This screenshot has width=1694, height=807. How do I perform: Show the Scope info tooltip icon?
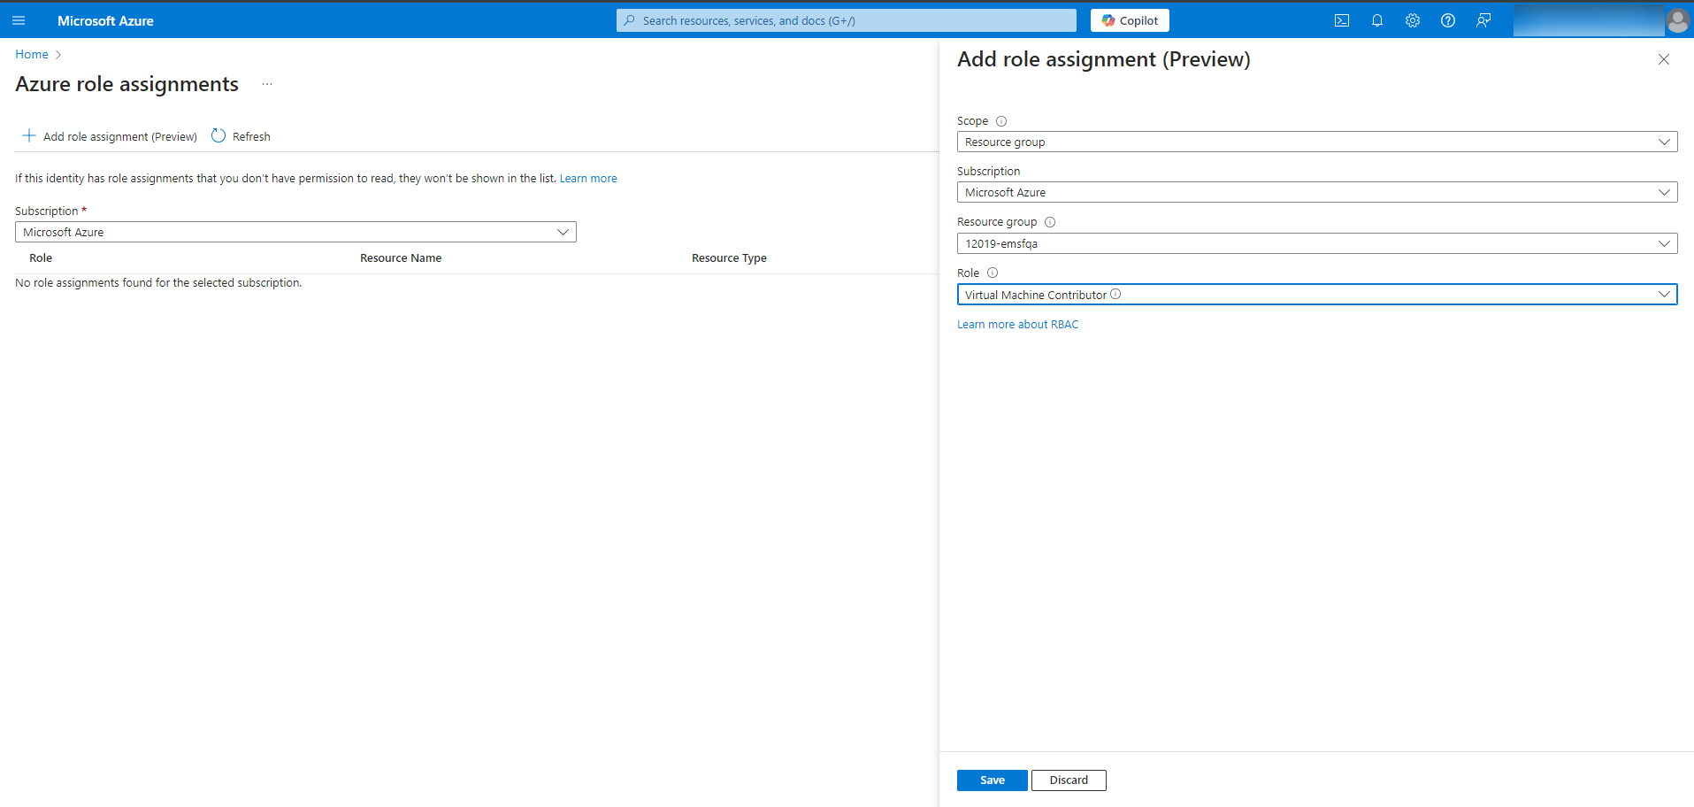tap(1001, 121)
